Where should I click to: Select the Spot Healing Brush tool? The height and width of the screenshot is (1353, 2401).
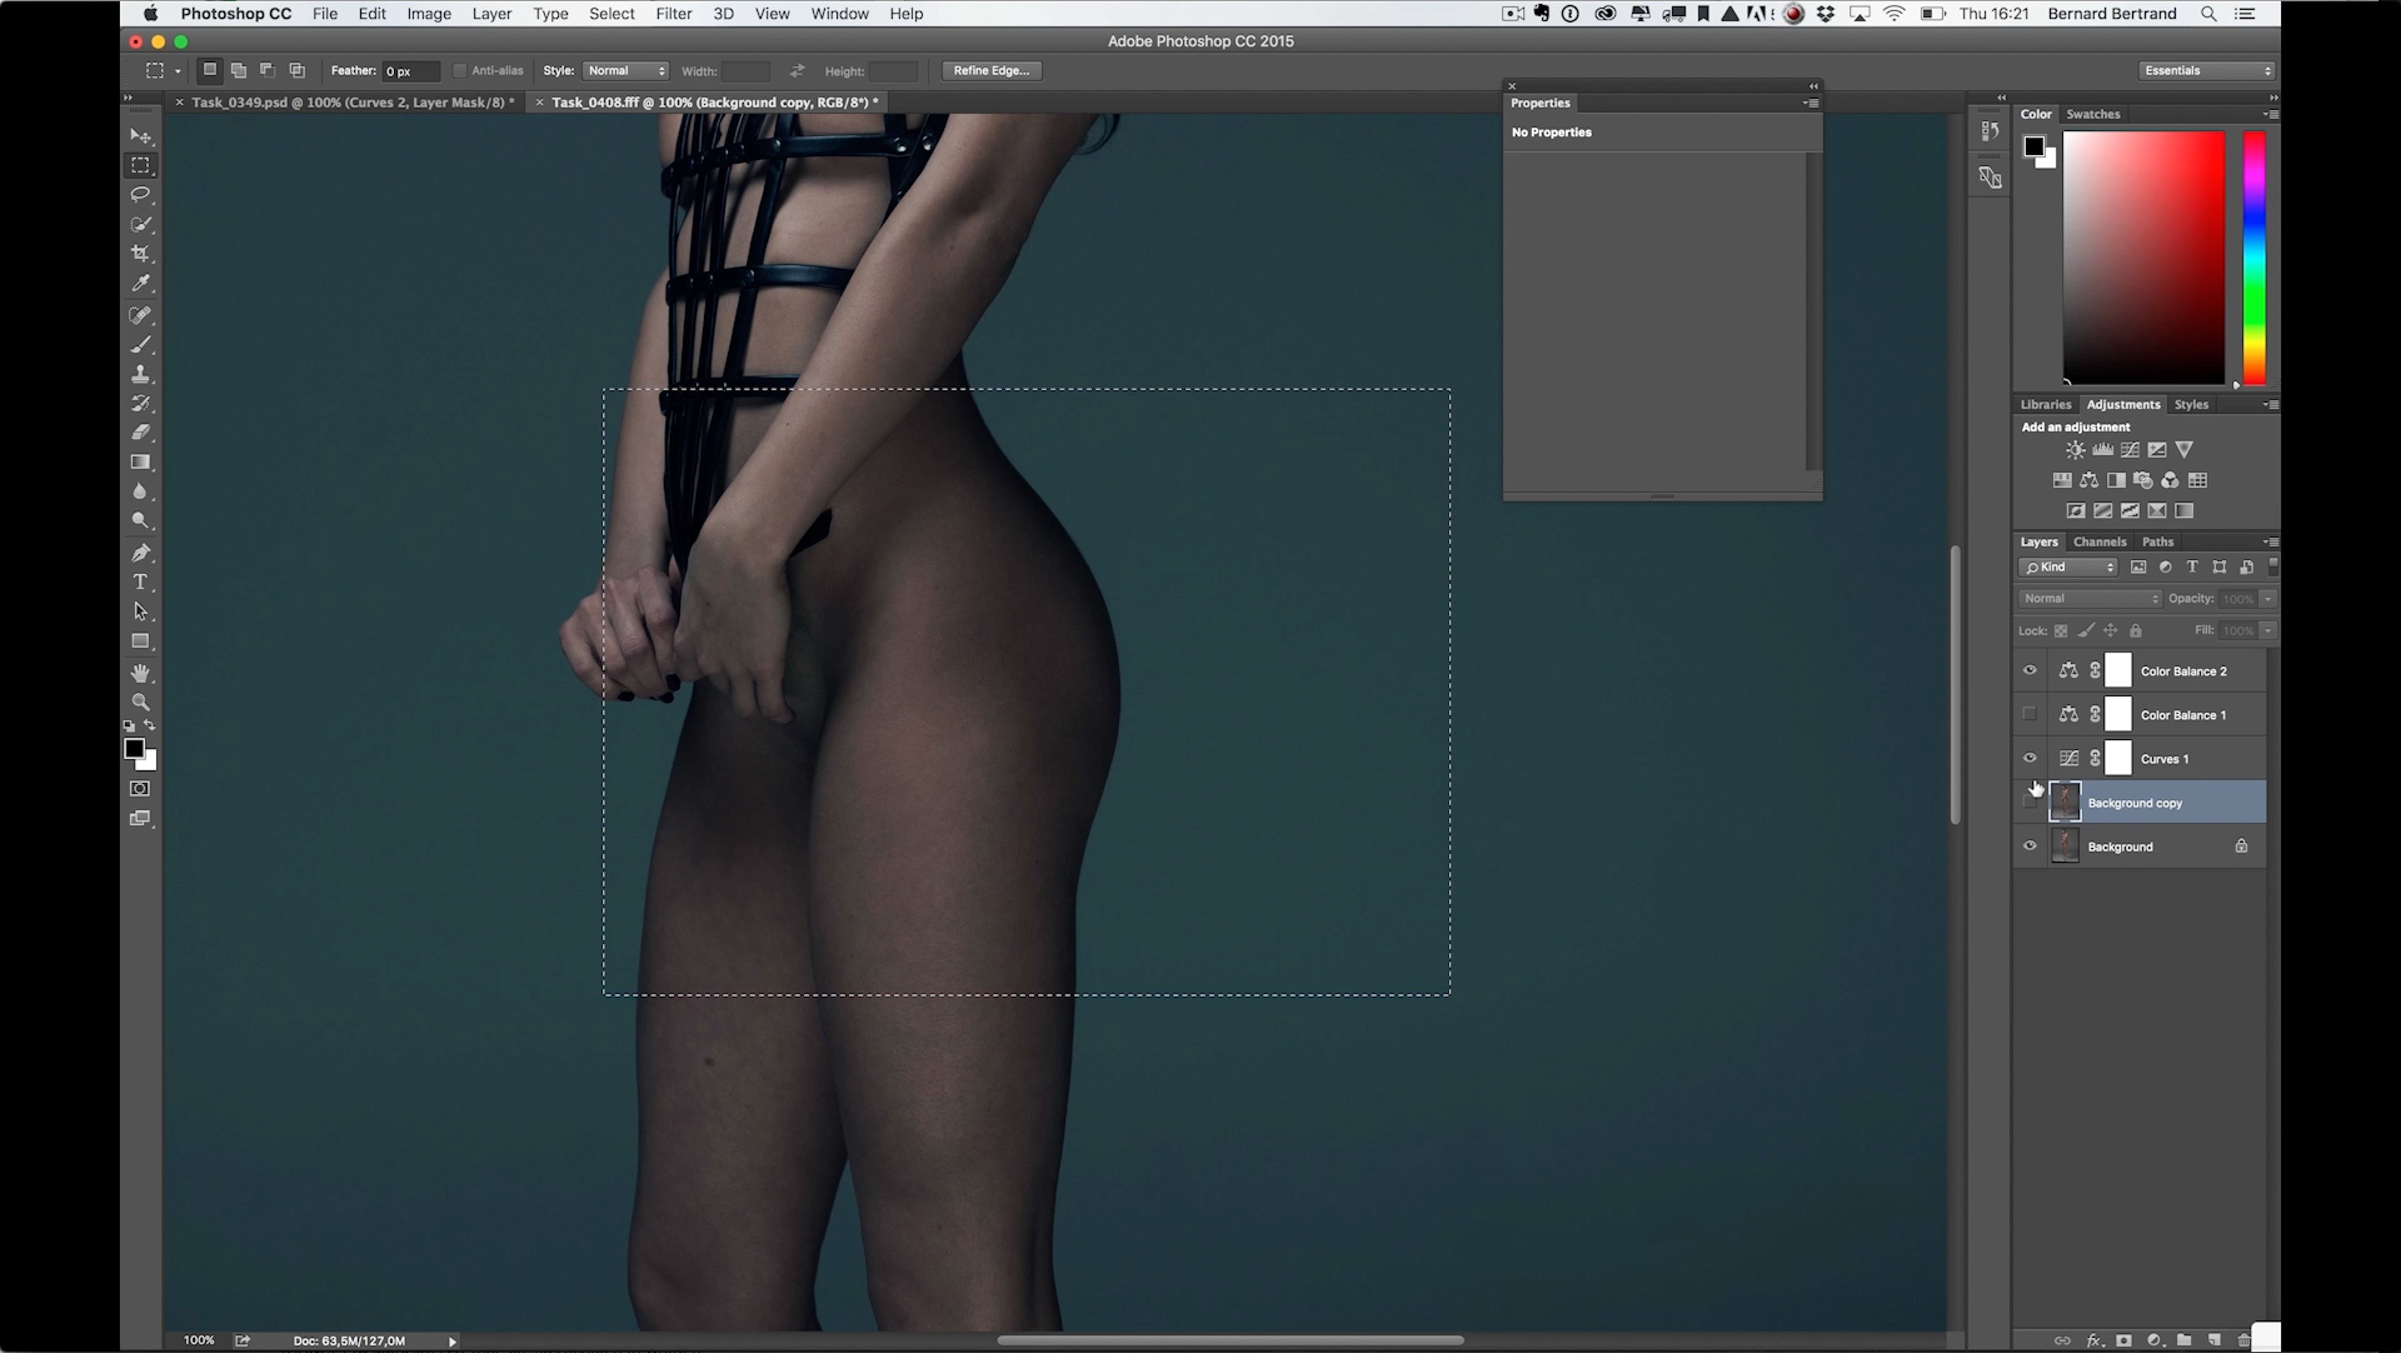[141, 315]
